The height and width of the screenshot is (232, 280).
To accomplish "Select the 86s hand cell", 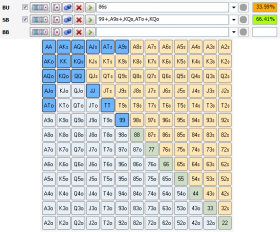I will point(166,134).
